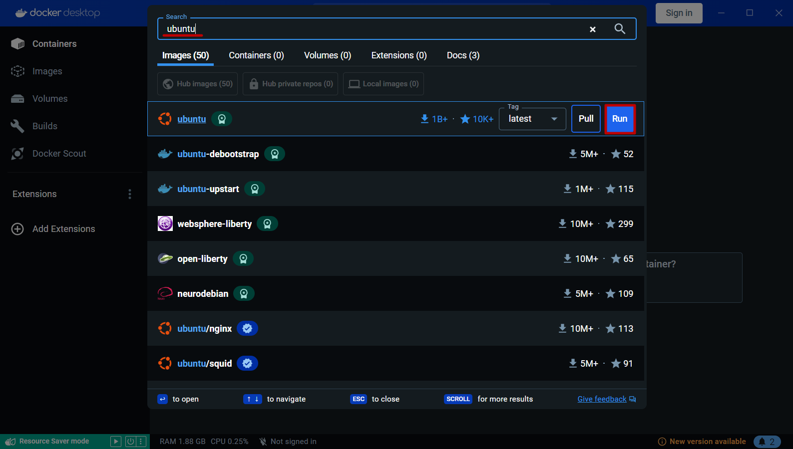The width and height of the screenshot is (793, 449).
Task: Open the Give feedback link
Action: [x=607, y=399]
